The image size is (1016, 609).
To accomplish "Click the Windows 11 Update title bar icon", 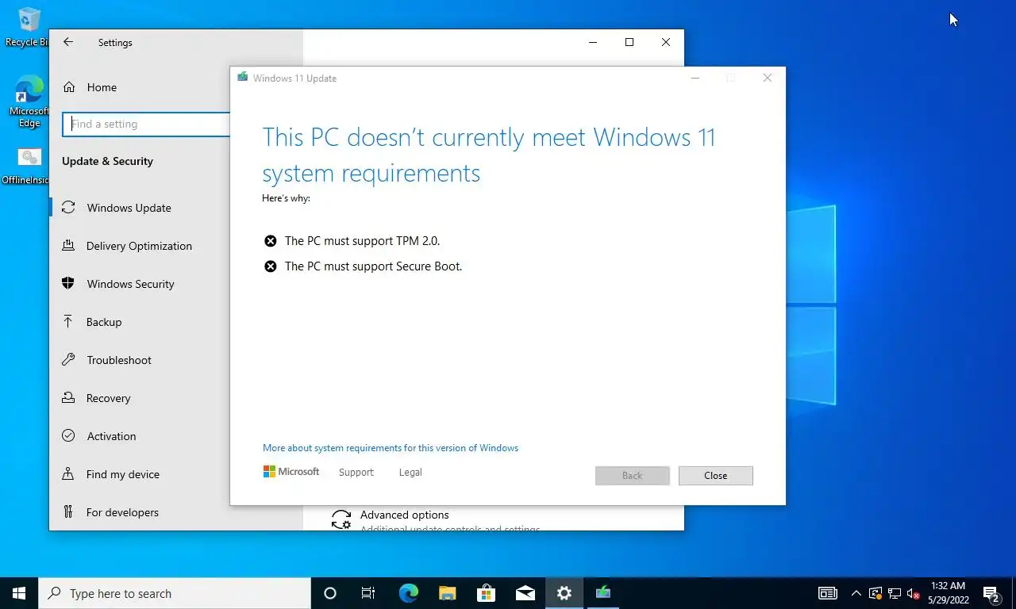I will pyautogui.click(x=243, y=78).
